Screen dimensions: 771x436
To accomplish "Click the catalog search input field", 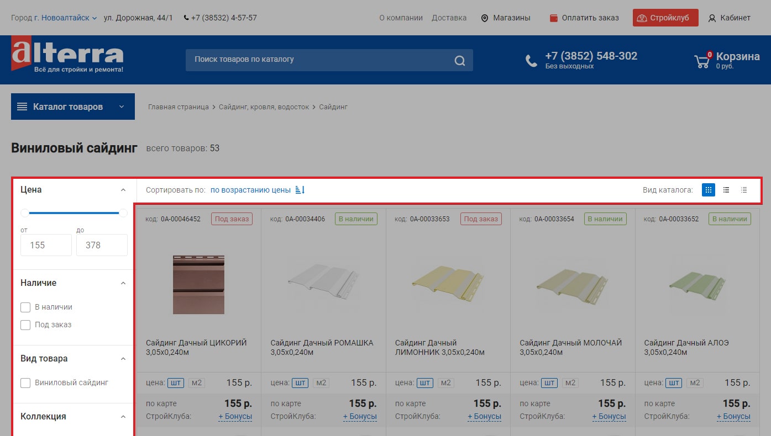I will (x=321, y=60).
